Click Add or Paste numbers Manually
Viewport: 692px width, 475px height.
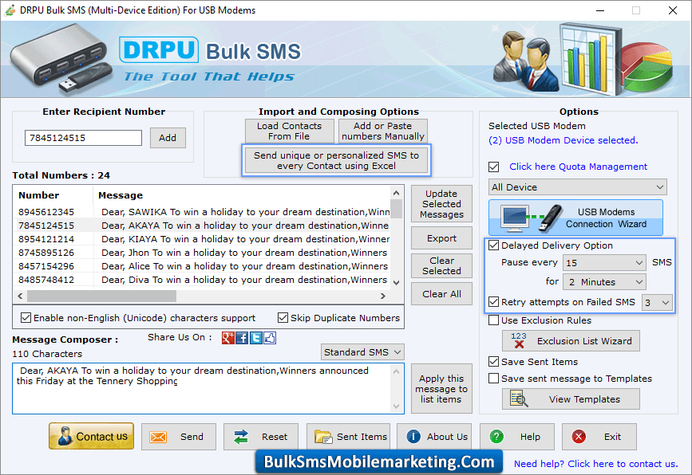tap(382, 132)
